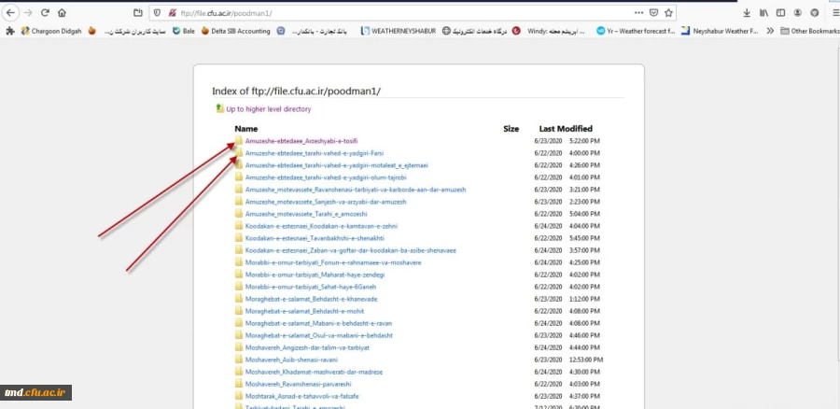Screen dimensions: 840x409
Task: Click folder icon beside Amuzeshe-ebtedaee_Arzeshyabi-e-tosifi
Action: point(239,141)
